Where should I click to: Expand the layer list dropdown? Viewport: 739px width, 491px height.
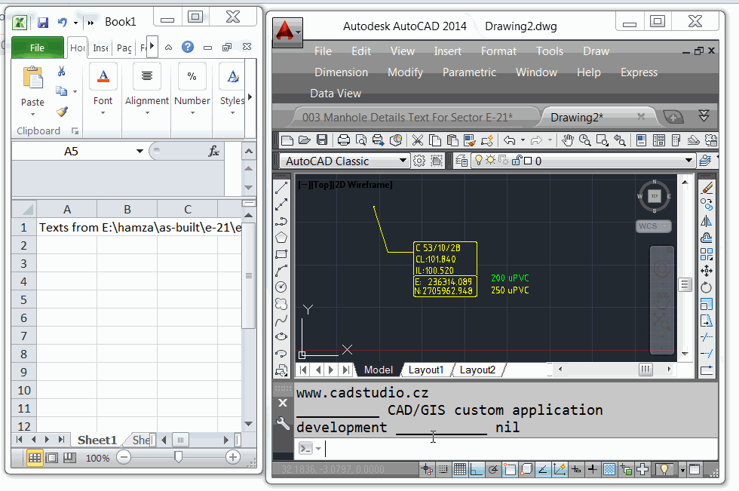688,161
